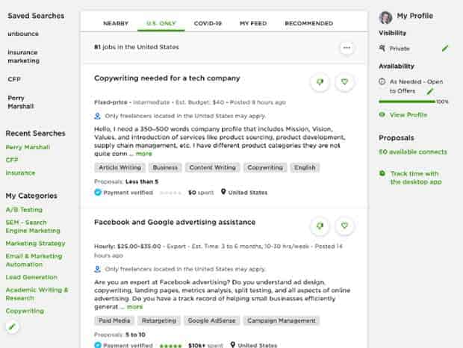Open the 50 available connects link
This screenshot has width=463, height=348.
[413, 152]
